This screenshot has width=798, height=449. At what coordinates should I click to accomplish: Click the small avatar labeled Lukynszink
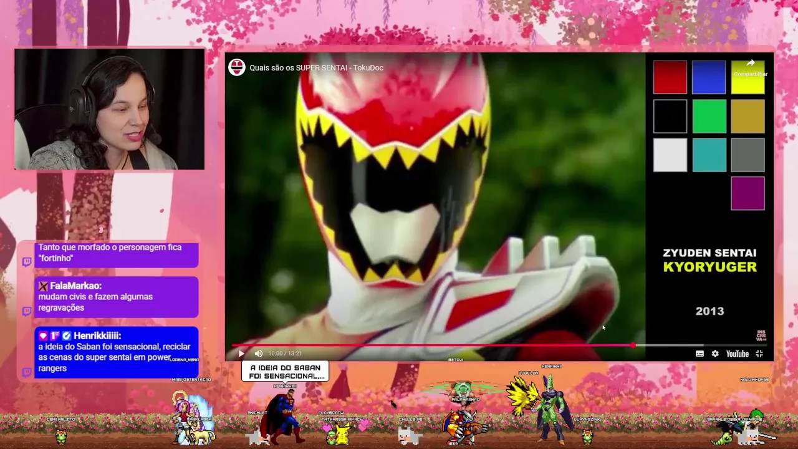[587, 435]
